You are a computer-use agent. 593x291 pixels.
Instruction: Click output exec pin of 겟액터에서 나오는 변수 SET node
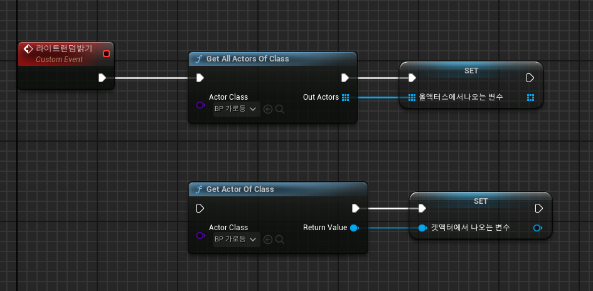[539, 208]
